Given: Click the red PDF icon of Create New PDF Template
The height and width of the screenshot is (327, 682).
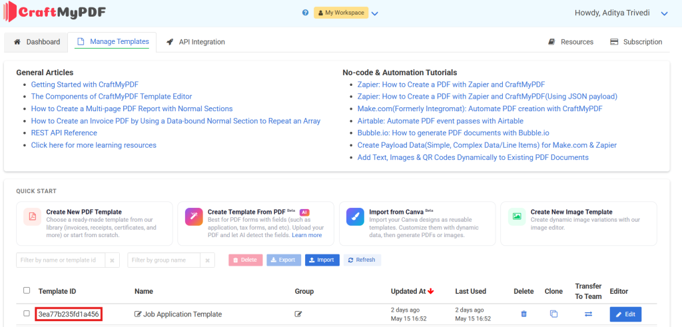Looking at the screenshot, I should (x=33, y=216).
